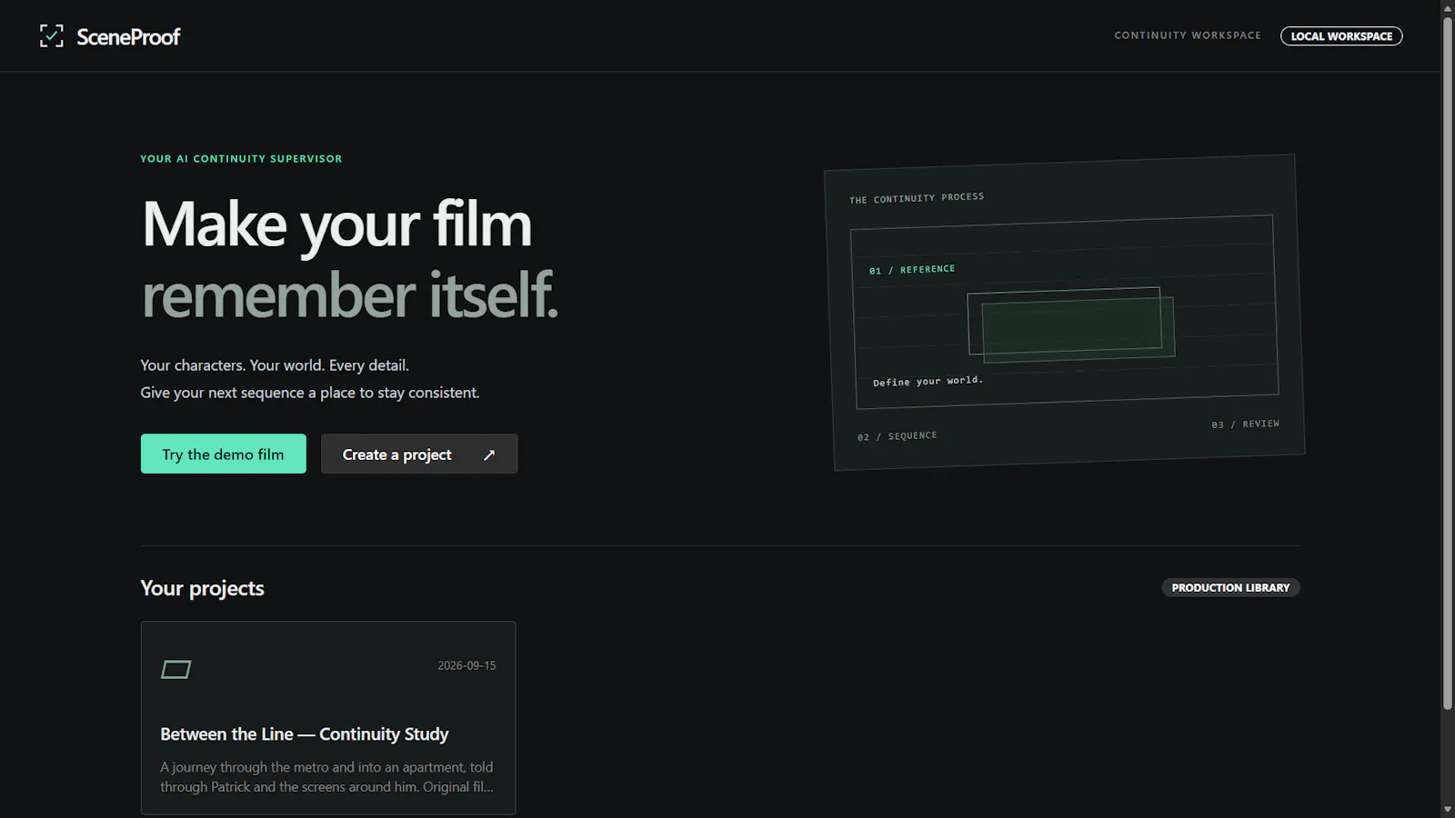Click the Your AI Continuity Supervisor tagline
The image size is (1455, 818).
[x=241, y=158]
